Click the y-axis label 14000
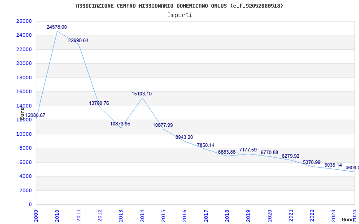This screenshot has width=359, height=224. (x=24, y=106)
